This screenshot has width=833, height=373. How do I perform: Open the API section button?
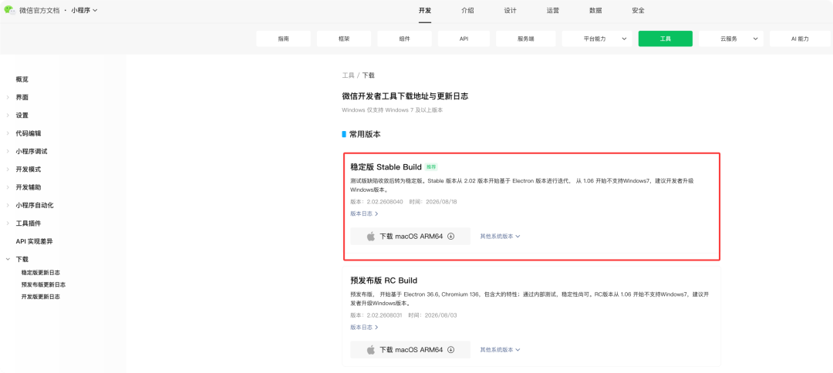coord(464,39)
